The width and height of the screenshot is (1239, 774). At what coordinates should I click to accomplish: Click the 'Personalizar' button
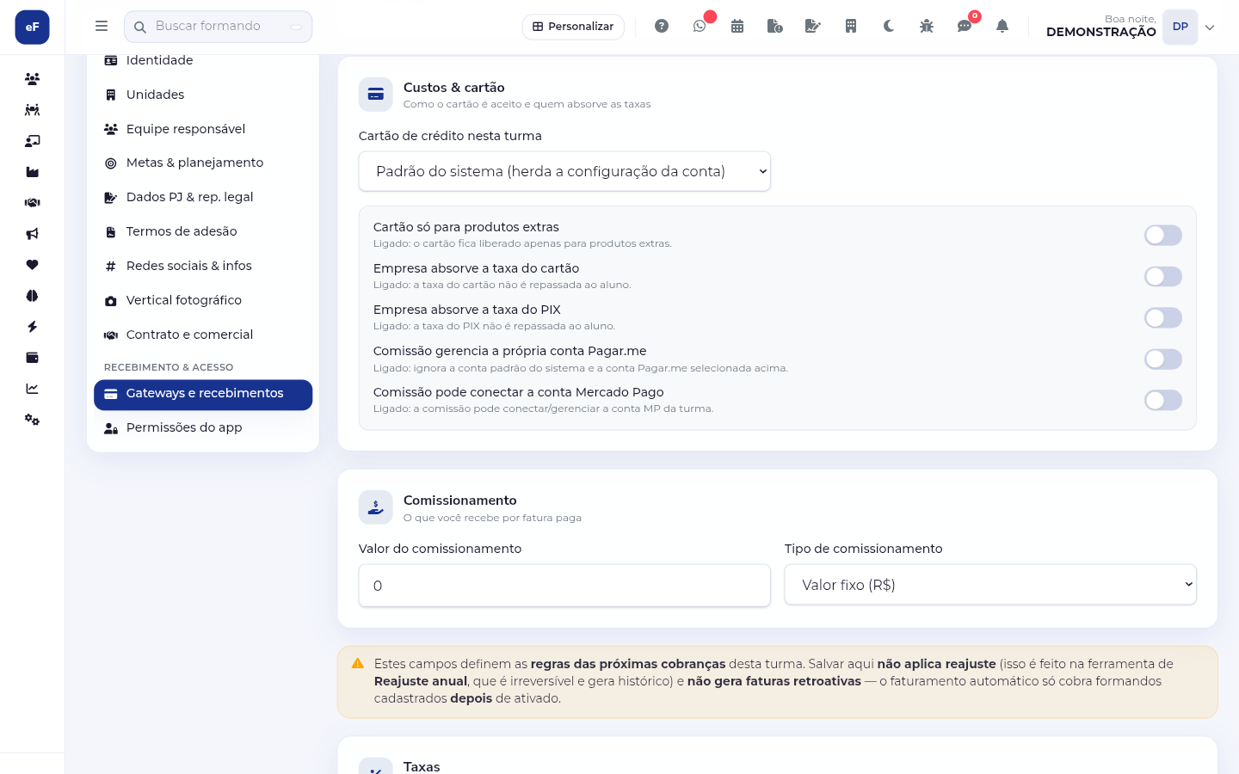(573, 27)
